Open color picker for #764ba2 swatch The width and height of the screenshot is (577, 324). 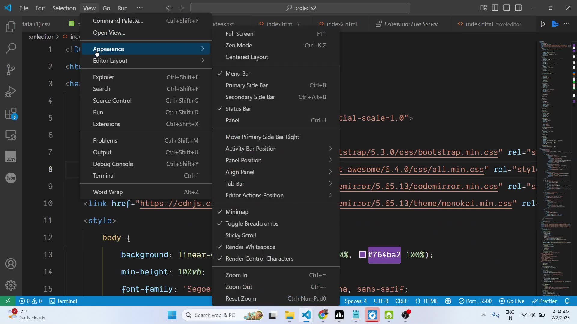click(362, 255)
